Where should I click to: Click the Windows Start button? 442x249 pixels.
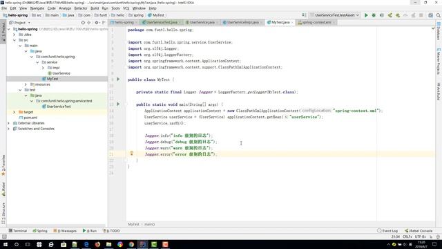point(5,244)
